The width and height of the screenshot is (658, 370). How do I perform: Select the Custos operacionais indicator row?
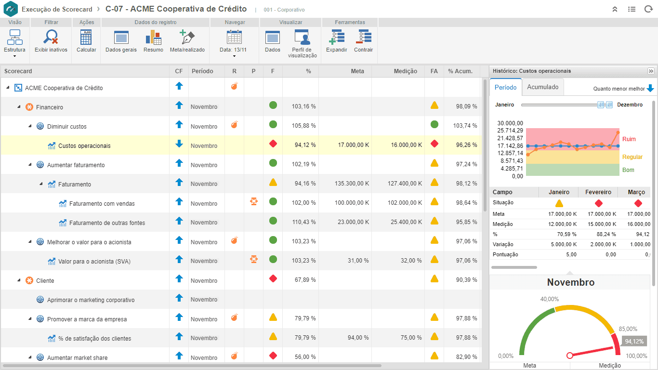click(240, 145)
